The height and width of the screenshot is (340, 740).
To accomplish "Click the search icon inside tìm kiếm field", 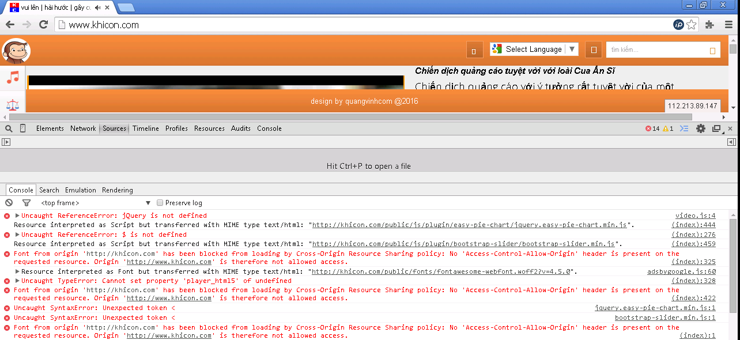I will tap(712, 51).
